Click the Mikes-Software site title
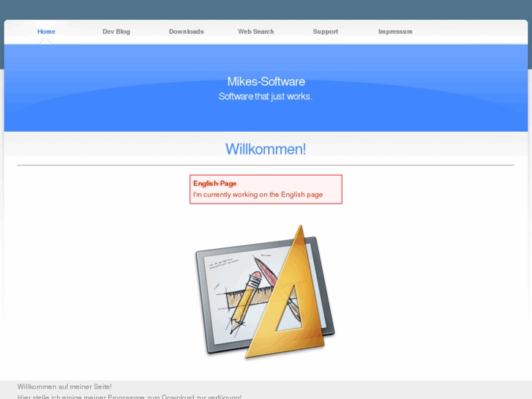The image size is (532, 399). point(266,81)
